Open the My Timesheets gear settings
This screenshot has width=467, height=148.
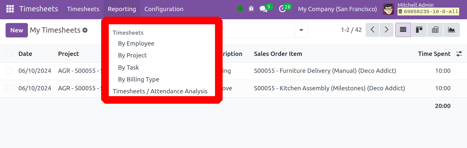(85, 30)
